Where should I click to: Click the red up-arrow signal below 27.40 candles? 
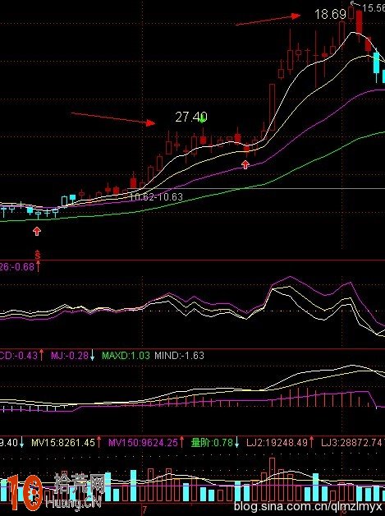click(245, 164)
